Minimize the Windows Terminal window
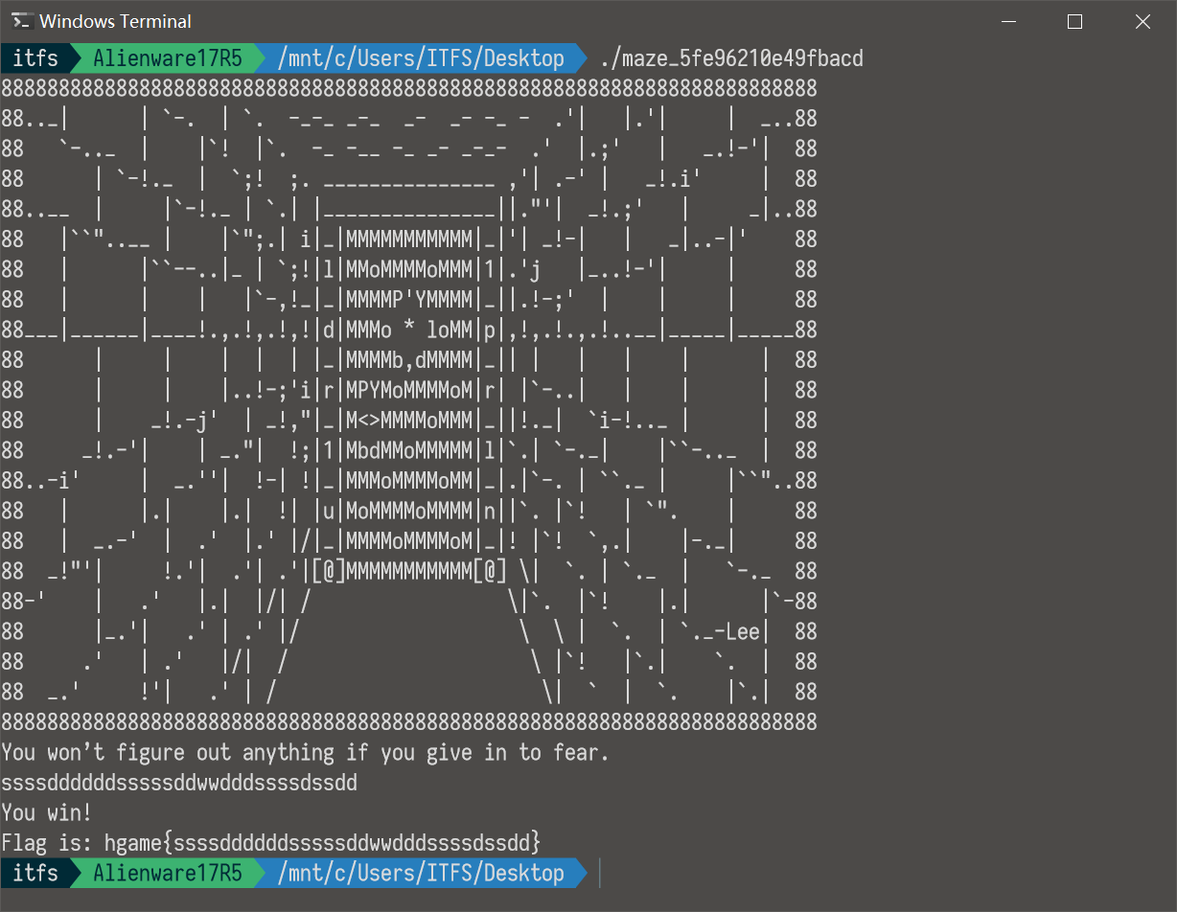1177x912 pixels. [1007, 21]
